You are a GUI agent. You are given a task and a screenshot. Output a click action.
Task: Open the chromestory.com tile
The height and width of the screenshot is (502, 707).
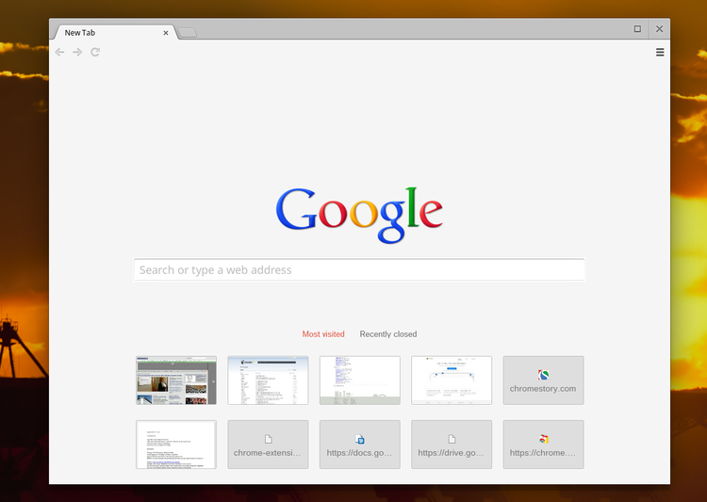pyautogui.click(x=543, y=381)
